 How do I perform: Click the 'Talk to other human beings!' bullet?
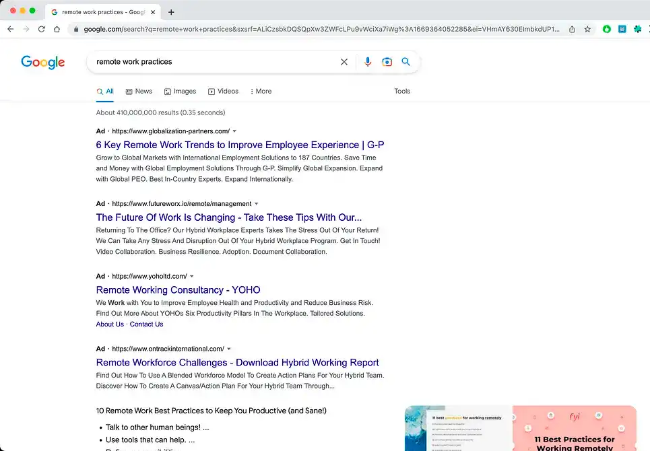[x=157, y=427]
